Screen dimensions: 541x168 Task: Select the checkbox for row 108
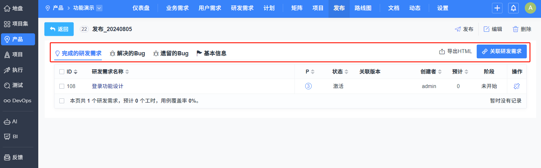tap(62, 86)
